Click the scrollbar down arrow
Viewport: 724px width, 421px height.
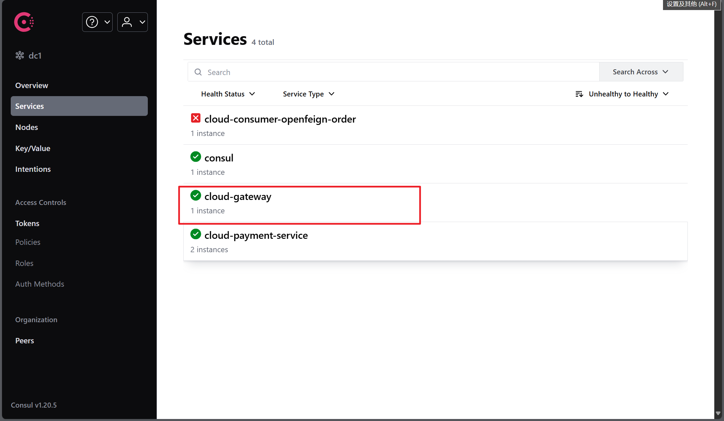pos(718,413)
